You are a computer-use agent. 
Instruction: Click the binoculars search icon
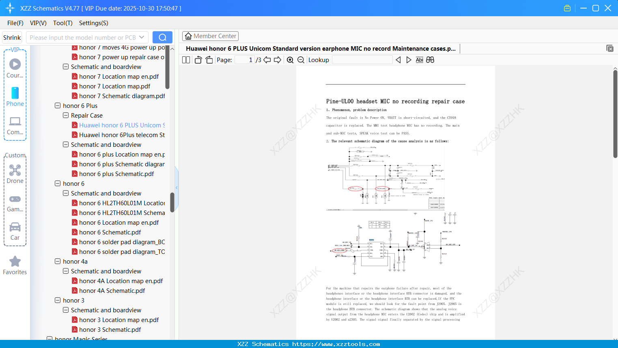430,60
